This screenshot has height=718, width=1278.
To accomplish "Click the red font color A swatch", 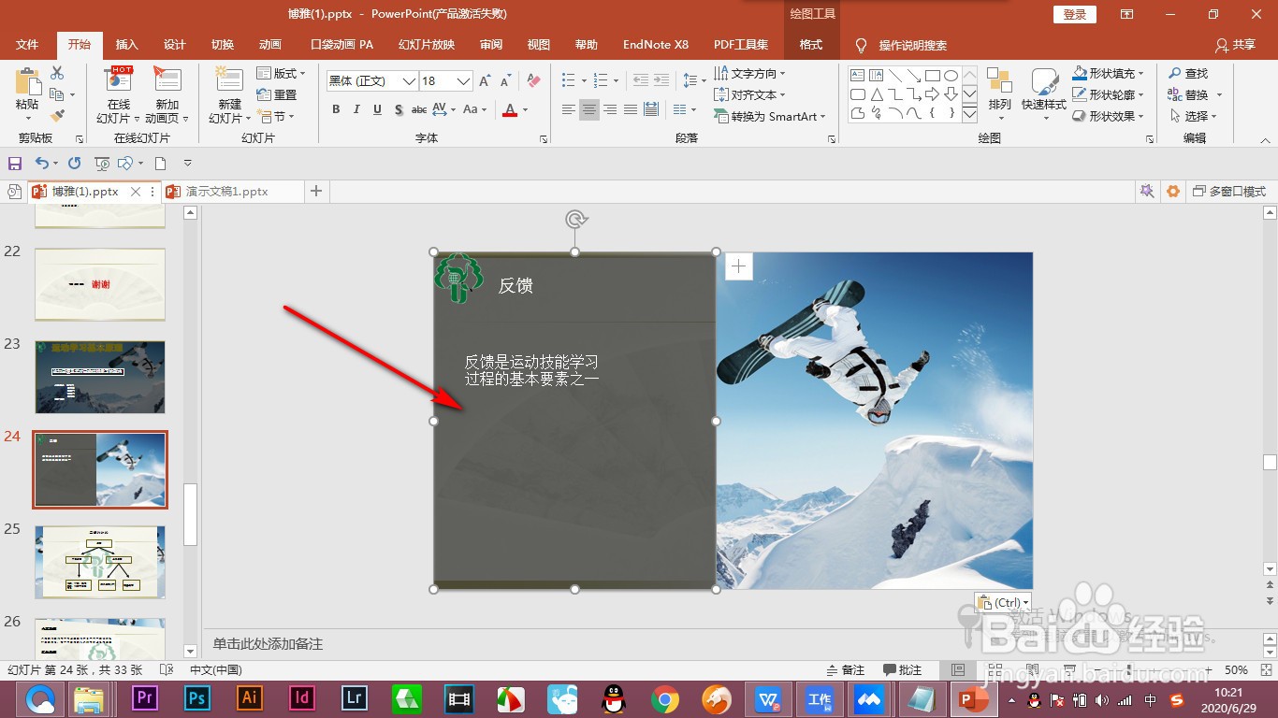I will (x=510, y=110).
